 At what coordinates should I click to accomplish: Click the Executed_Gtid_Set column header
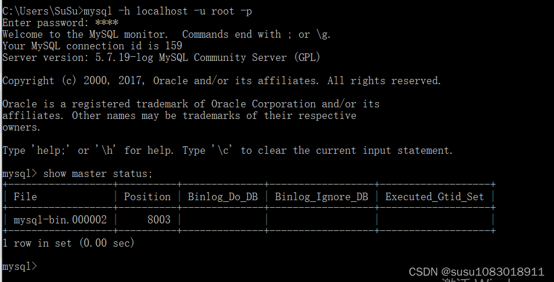pyautogui.click(x=434, y=197)
